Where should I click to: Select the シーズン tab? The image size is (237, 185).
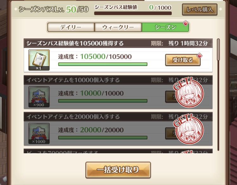pos(165,27)
